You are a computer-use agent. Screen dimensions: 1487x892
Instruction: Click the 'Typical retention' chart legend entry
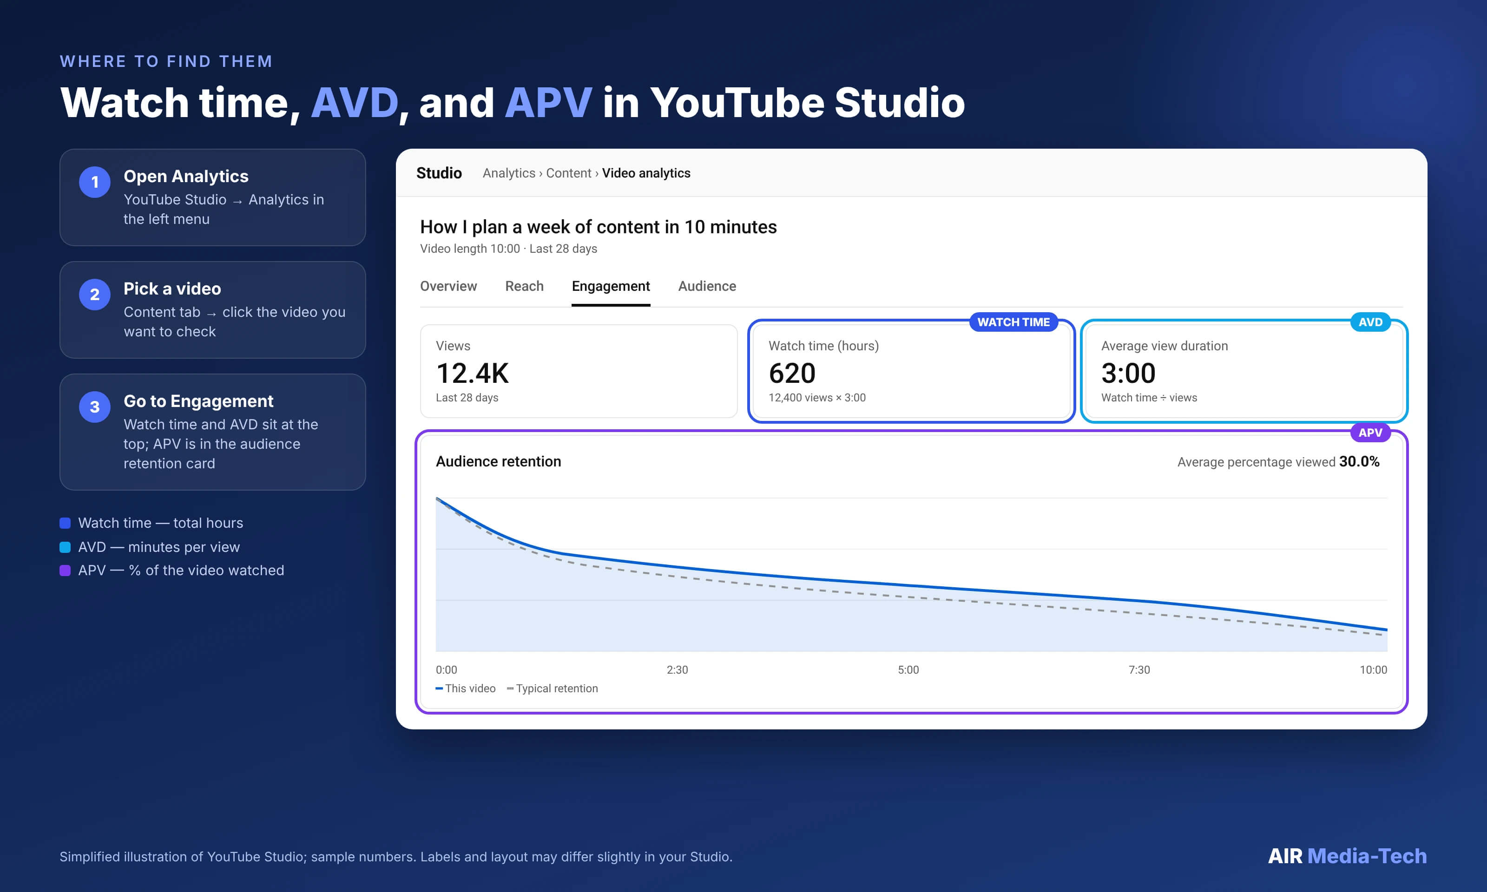(x=553, y=688)
